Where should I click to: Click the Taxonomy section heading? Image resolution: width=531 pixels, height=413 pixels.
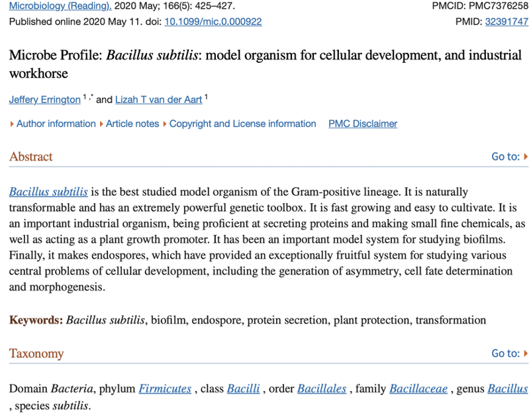(36, 353)
